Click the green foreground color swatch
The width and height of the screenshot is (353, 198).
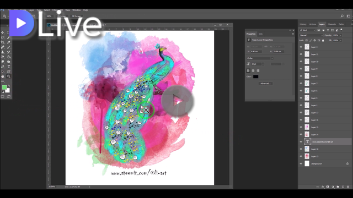(x=4, y=87)
